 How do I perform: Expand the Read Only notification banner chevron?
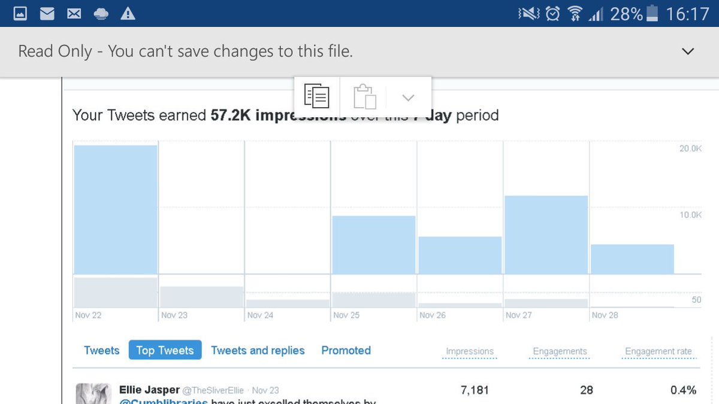tap(688, 51)
